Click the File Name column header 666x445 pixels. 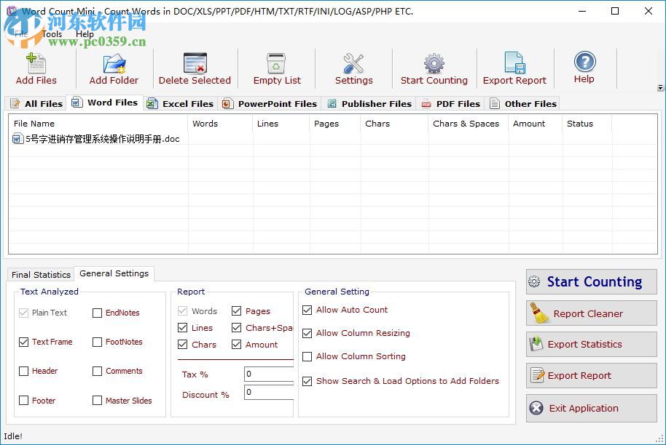tap(98, 124)
